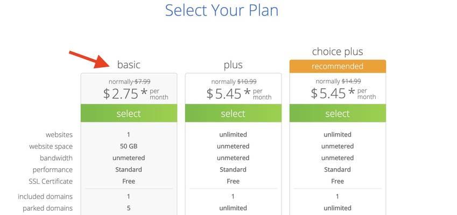Click the parked domains row label
Image resolution: width=457 pixels, height=215 pixels.
coord(47,209)
